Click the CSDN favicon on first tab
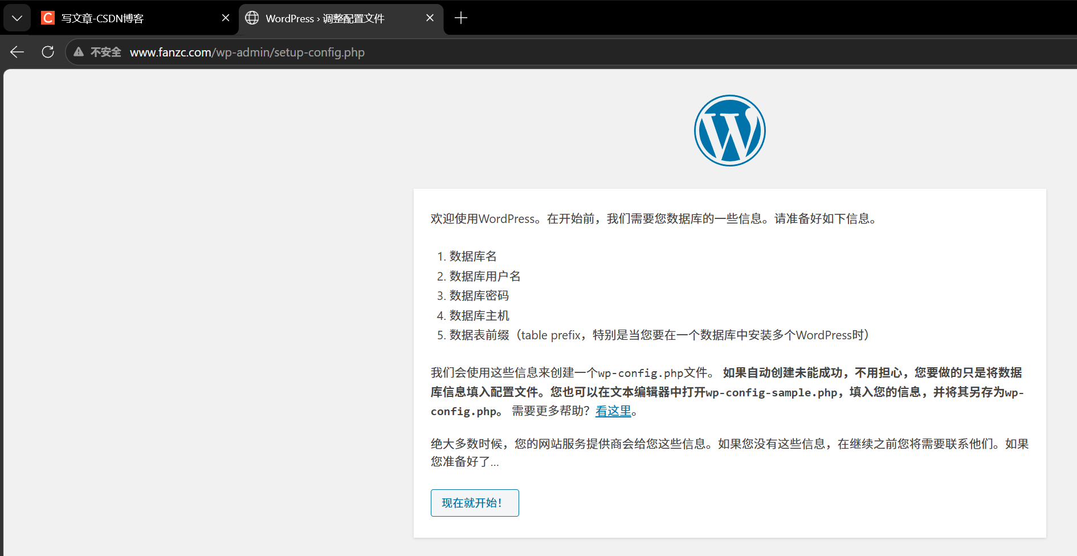 coord(48,18)
